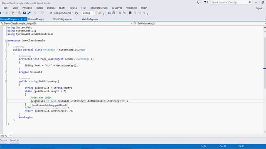266x149 pixels.
Task: Switch to the WebCofig.aspx tab
Action: [x=90, y=19]
